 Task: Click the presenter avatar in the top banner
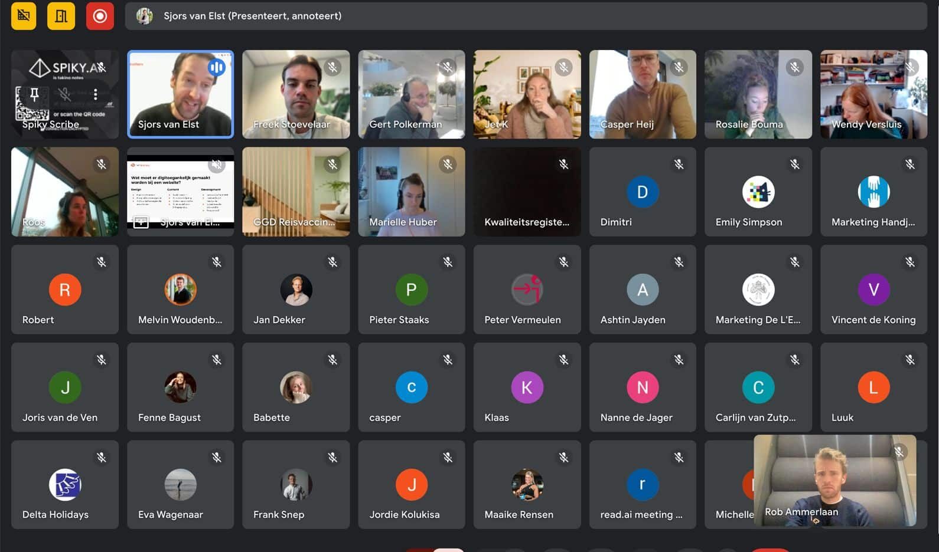pyautogui.click(x=145, y=16)
